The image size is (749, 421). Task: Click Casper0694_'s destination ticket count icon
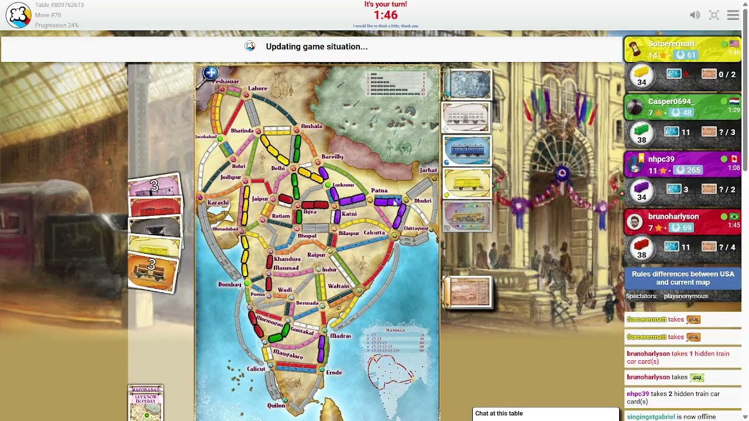click(x=709, y=132)
